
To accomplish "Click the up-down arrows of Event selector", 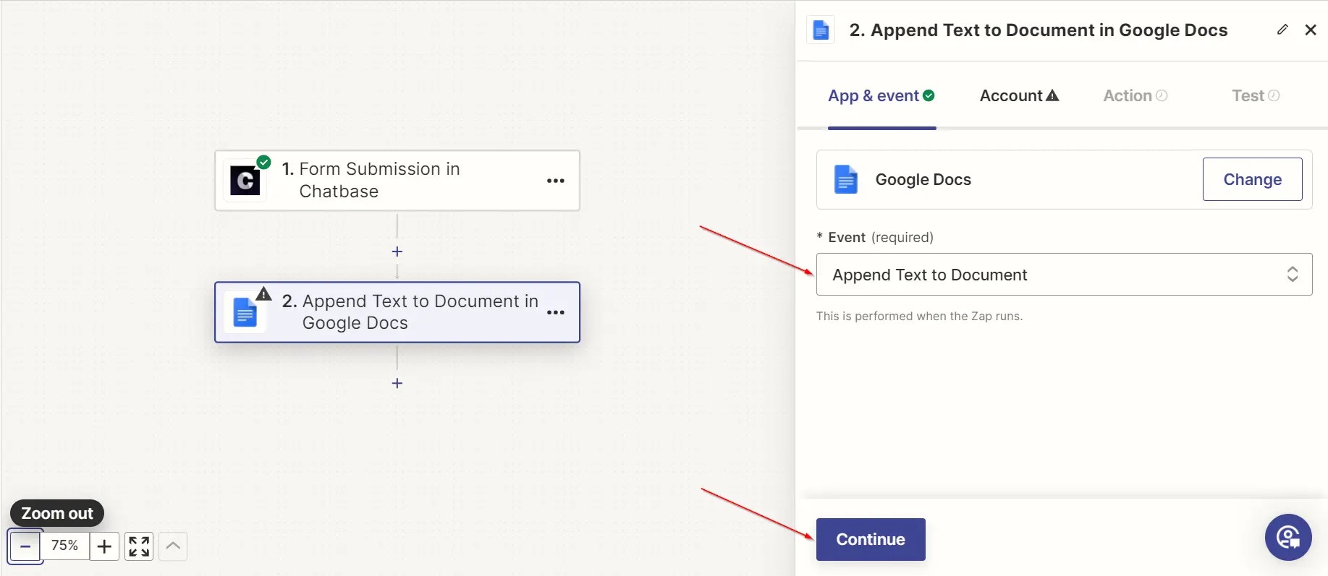I will pyautogui.click(x=1293, y=275).
